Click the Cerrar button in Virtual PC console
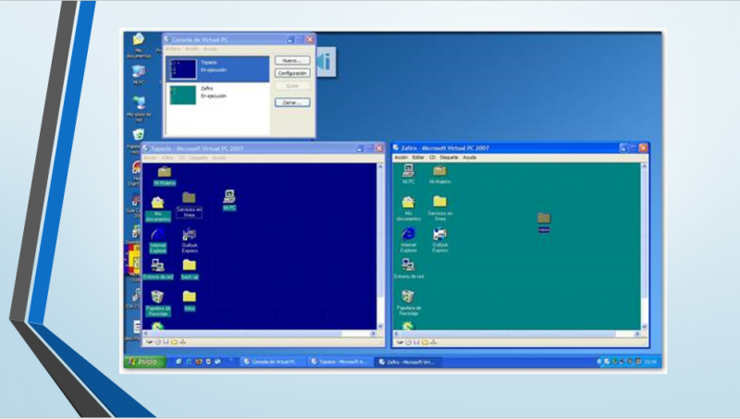Viewport: 740px width, 419px height. tap(292, 103)
